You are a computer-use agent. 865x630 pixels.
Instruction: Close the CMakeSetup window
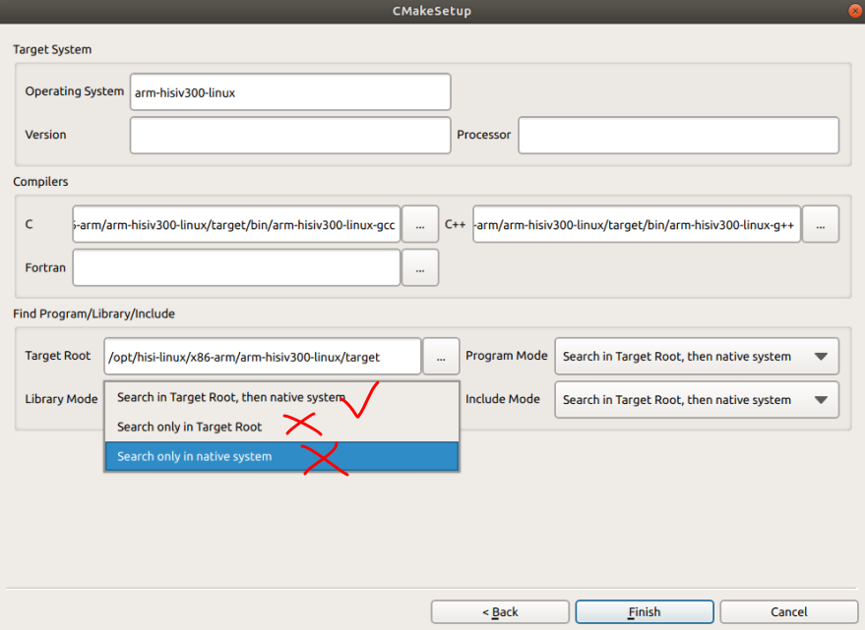pyautogui.click(x=855, y=11)
